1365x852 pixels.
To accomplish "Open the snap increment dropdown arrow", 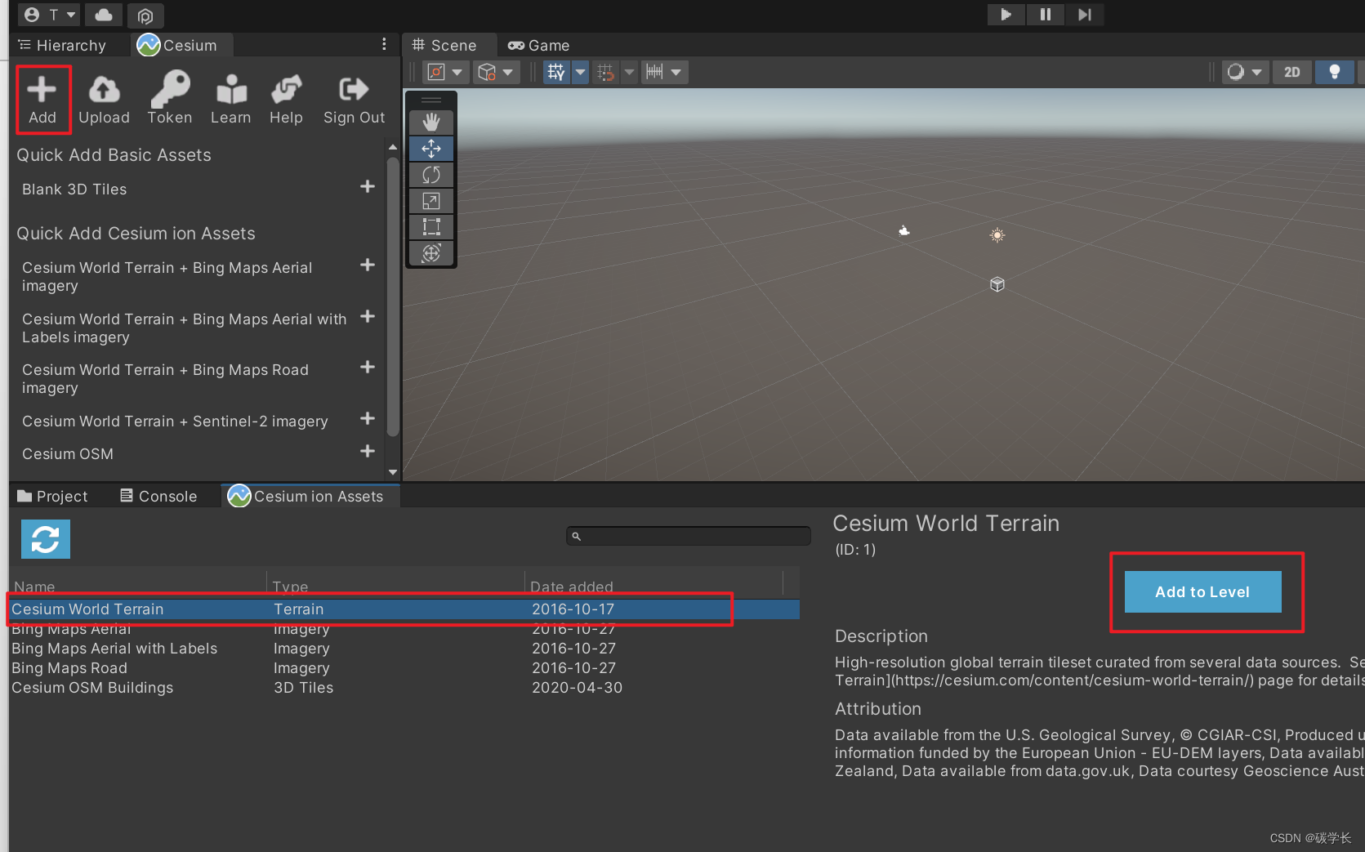I will 676,72.
